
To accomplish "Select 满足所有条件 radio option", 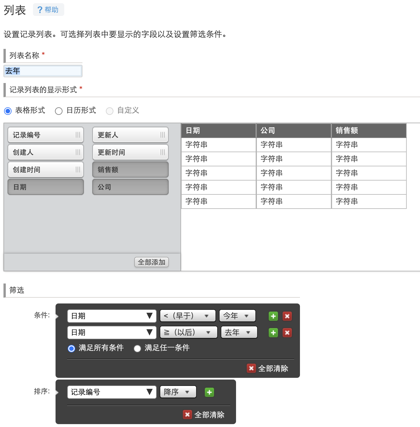I will [71, 349].
